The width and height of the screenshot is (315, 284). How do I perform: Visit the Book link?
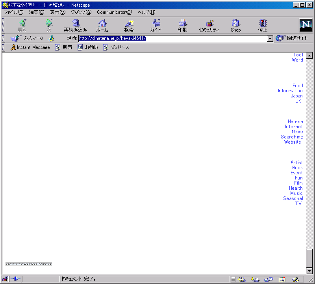tap(298, 168)
